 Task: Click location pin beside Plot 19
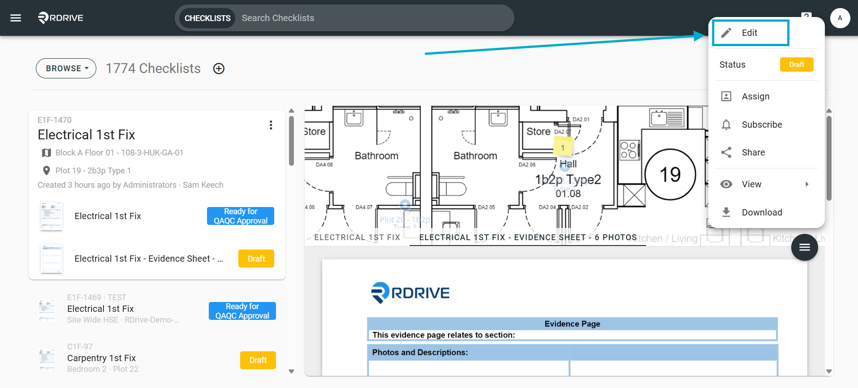(46, 171)
